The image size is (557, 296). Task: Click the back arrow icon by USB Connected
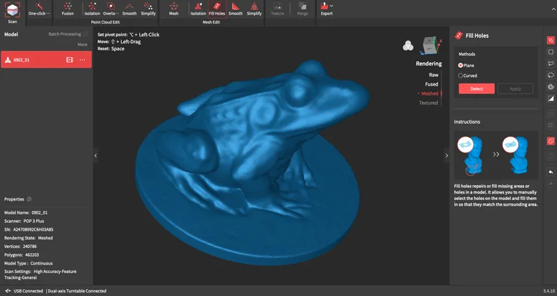pyautogui.click(x=8, y=290)
